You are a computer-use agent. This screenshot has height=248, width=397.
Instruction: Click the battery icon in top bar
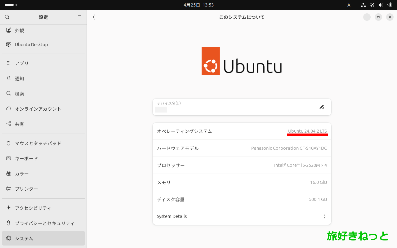(x=390, y=5)
